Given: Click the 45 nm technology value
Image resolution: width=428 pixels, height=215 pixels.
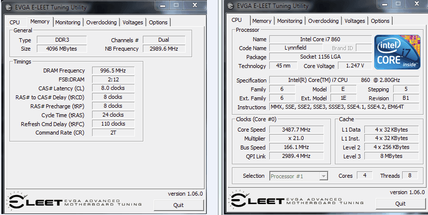Looking at the screenshot, I should (283, 66).
